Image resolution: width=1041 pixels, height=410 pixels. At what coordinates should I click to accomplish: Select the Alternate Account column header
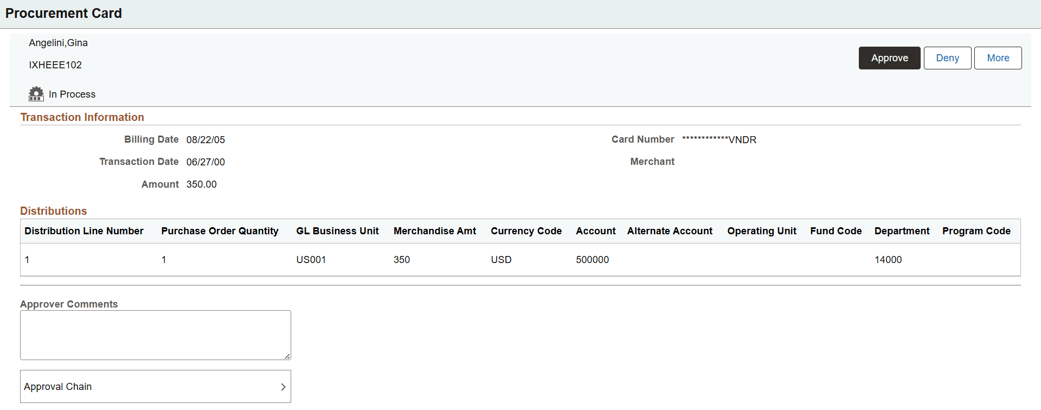(670, 231)
